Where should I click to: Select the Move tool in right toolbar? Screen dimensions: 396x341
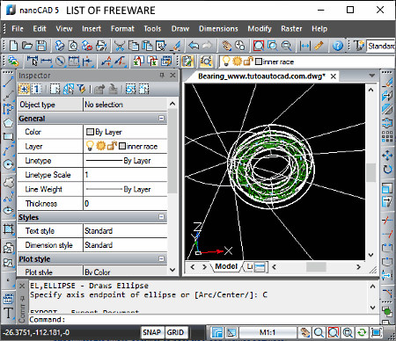pyautogui.click(x=387, y=156)
